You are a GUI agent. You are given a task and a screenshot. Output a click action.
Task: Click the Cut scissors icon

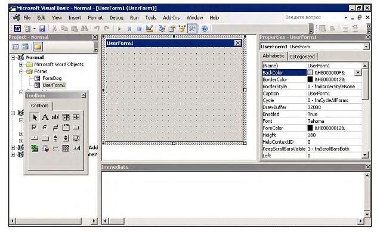click(54, 29)
